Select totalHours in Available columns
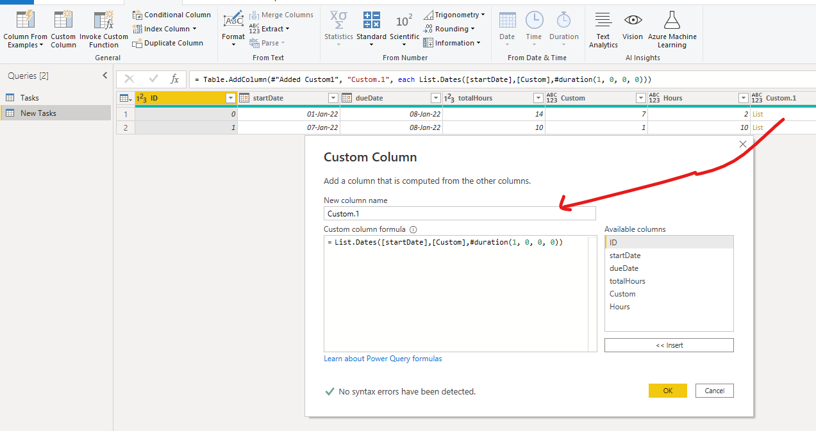This screenshot has width=816, height=431. 669,281
